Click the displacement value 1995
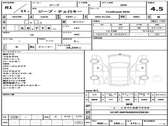 69,17
